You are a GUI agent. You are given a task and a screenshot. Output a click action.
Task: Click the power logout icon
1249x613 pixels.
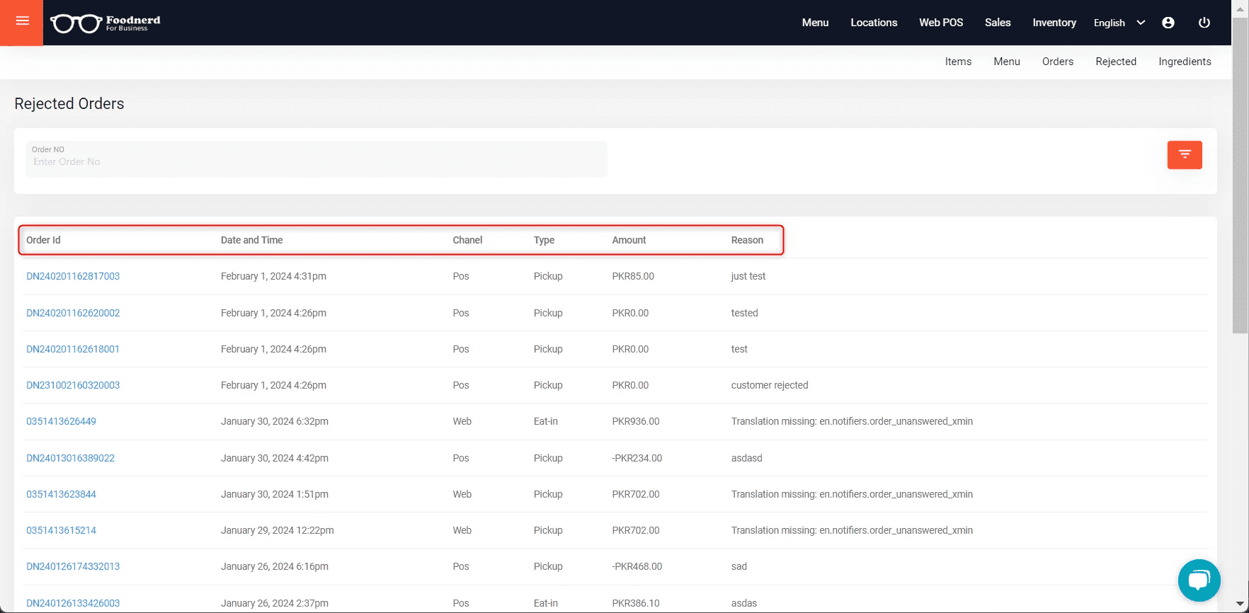(x=1204, y=23)
